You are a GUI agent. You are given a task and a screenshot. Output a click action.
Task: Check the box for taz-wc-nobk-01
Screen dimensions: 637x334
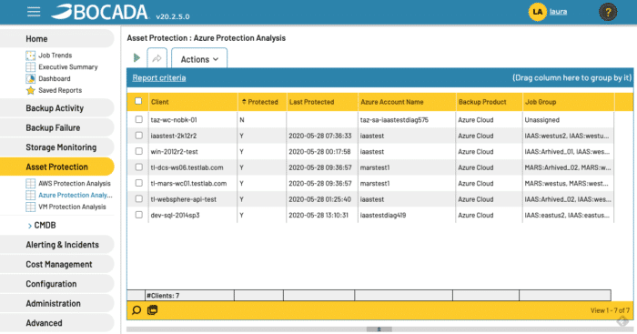139,119
